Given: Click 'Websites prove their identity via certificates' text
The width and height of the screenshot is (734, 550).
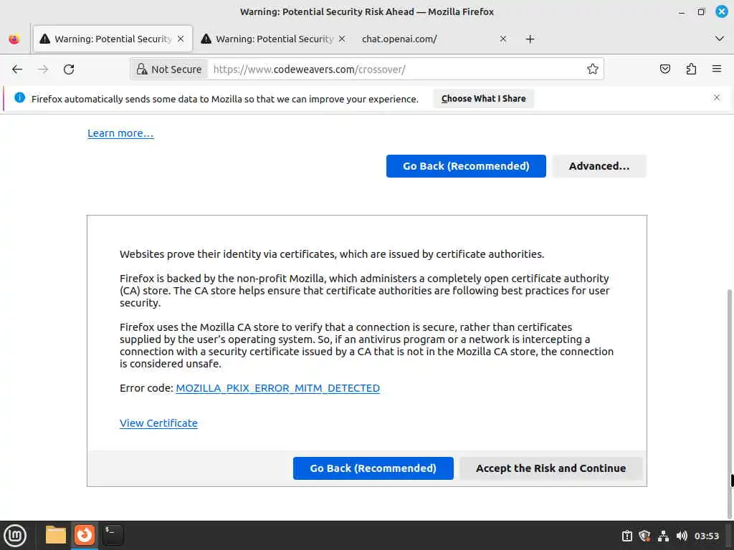Looking at the screenshot, I should tap(227, 254).
